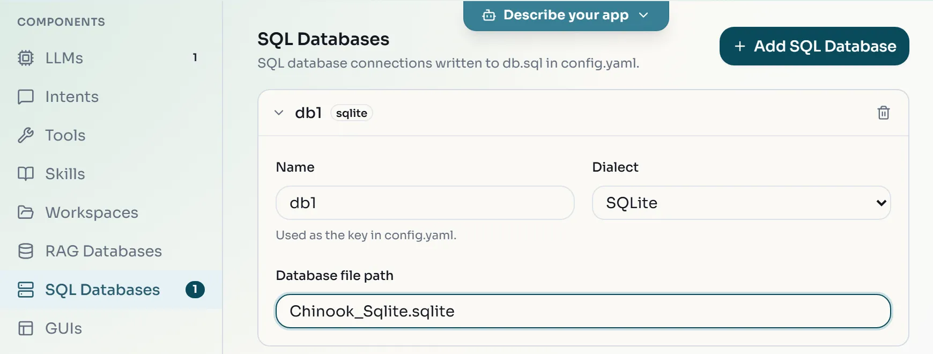
Task: Click the Name input field containing db1
Action: tap(425, 203)
